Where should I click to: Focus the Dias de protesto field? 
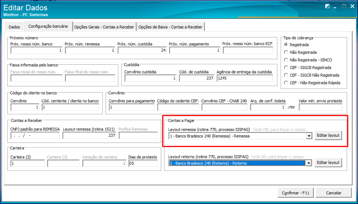(143, 163)
